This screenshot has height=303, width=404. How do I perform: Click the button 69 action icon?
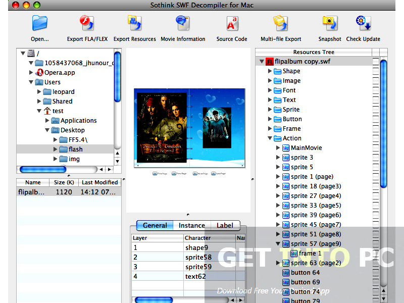coord(285,282)
